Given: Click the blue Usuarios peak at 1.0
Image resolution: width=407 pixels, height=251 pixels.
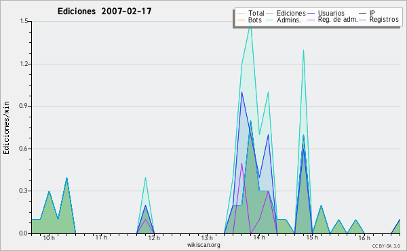Looking at the screenshot, I should [241, 92].
